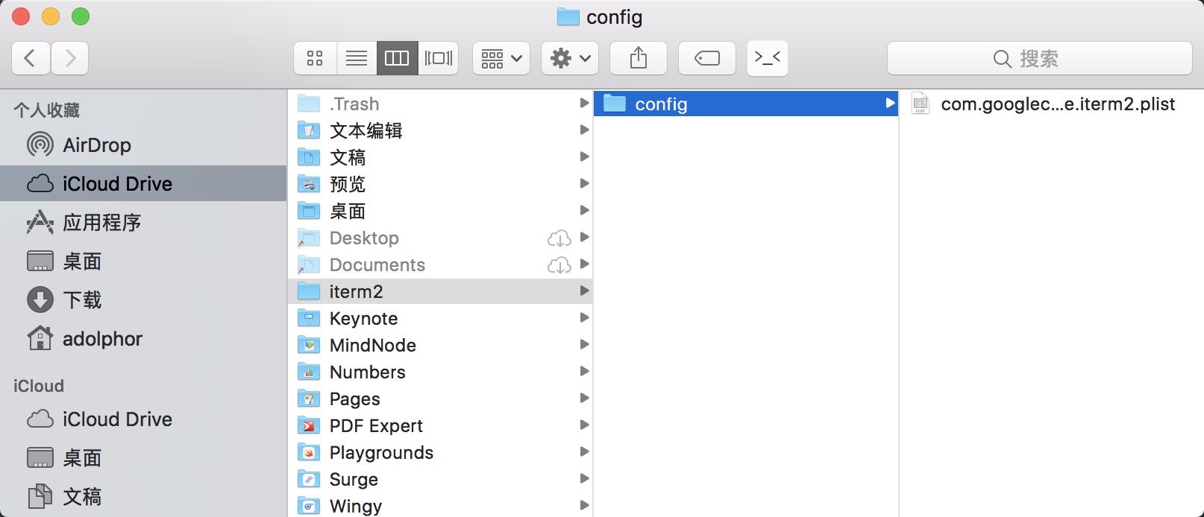Switch to Cover Flow view
The width and height of the screenshot is (1204, 517).
(439, 58)
